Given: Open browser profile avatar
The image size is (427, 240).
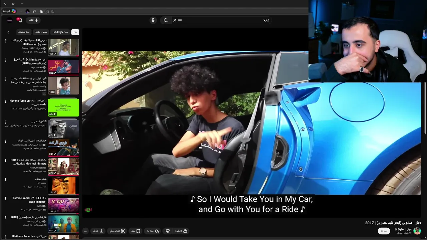Looking at the screenshot, I should click(27, 11).
